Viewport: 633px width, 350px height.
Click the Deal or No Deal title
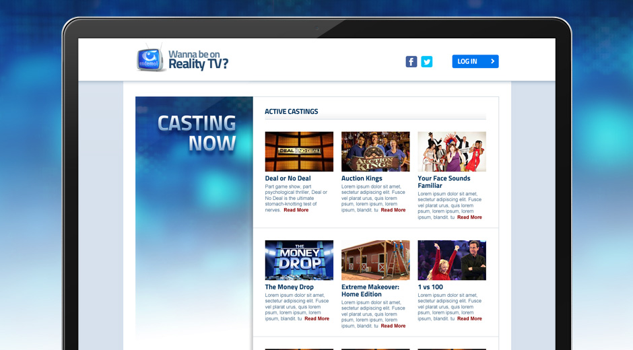pos(288,178)
